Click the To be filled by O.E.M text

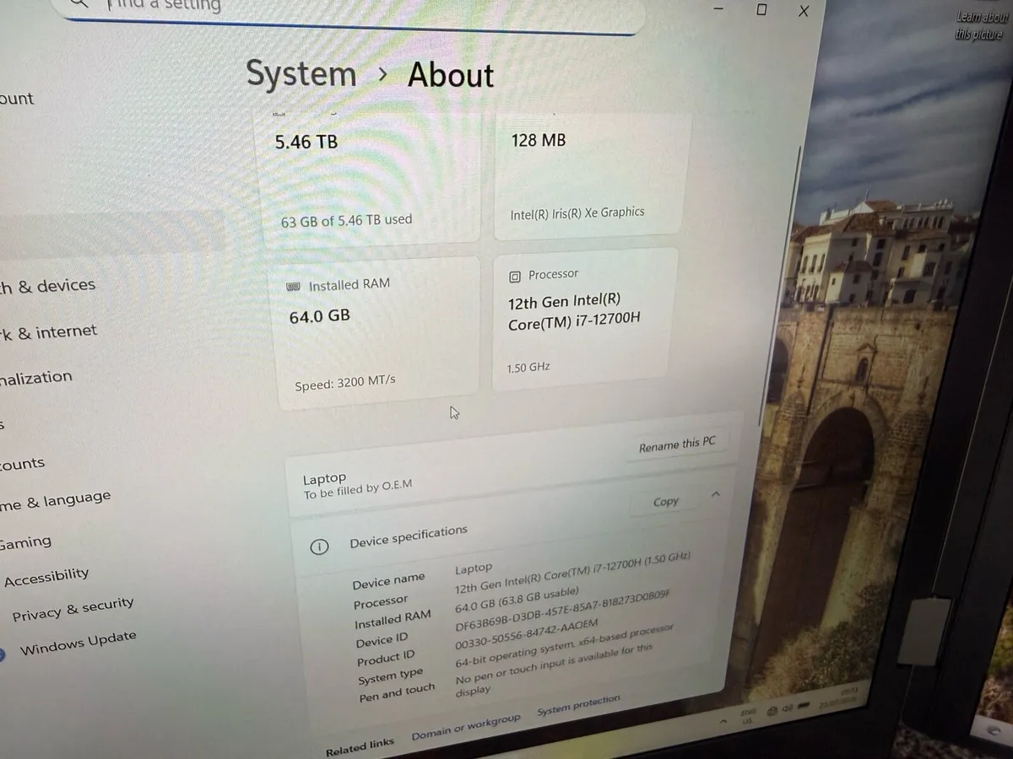[x=358, y=491]
